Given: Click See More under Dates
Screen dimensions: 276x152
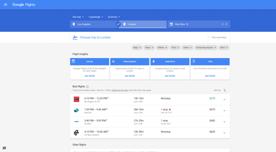Looking at the screenshot, I should point(89,76).
